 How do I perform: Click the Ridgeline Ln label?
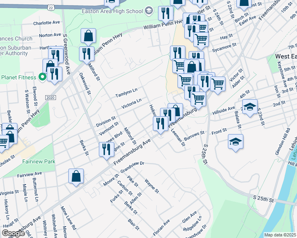[193, 223]
